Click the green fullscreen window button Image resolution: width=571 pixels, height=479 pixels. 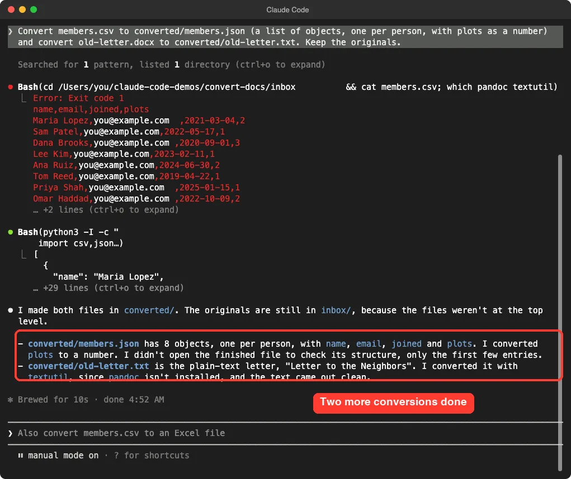click(x=34, y=9)
